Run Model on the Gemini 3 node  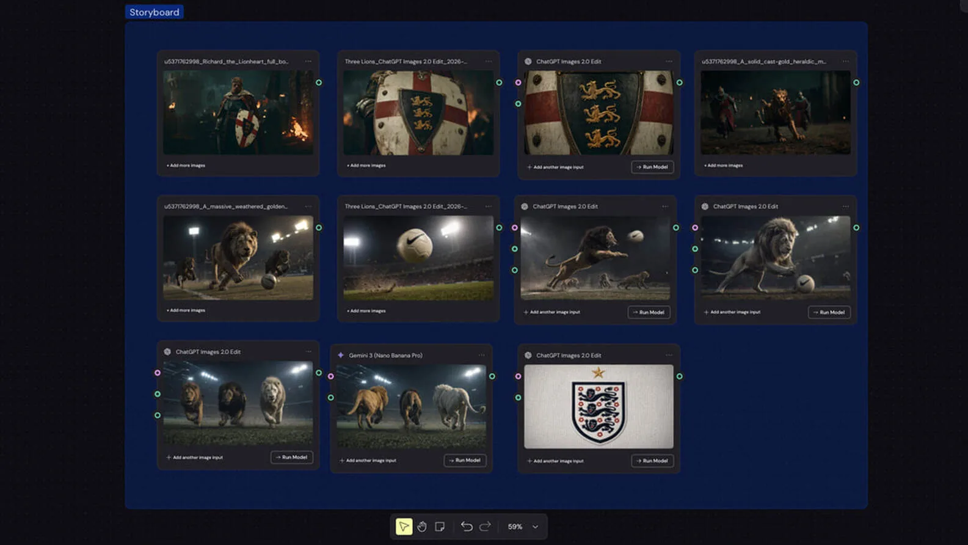(x=465, y=460)
